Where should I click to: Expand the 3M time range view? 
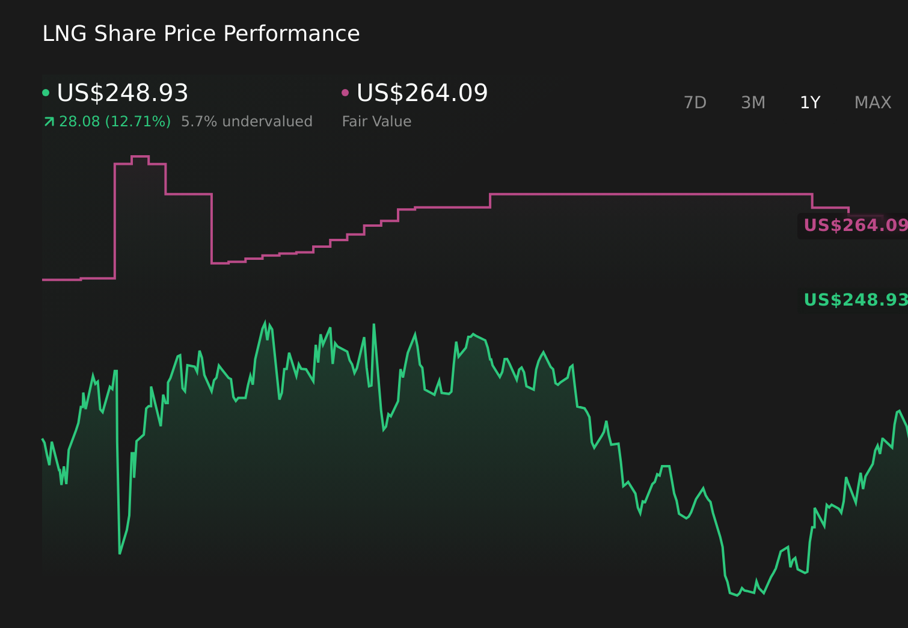753,102
